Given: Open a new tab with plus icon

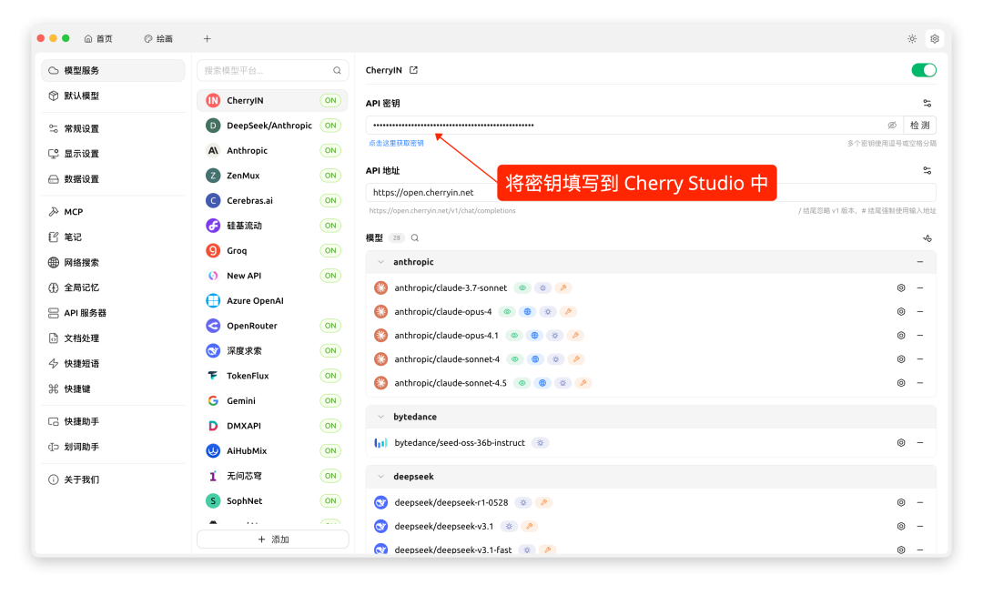Looking at the screenshot, I should pyautogui.click(x=207, y=39).
